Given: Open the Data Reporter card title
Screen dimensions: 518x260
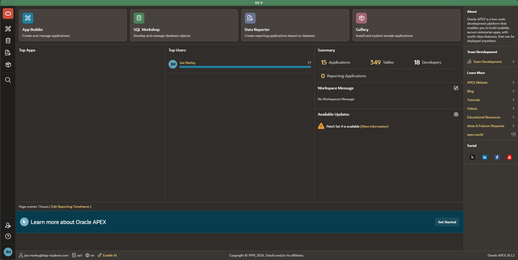Looking at the screenshot, I should [x=257, y=30].
